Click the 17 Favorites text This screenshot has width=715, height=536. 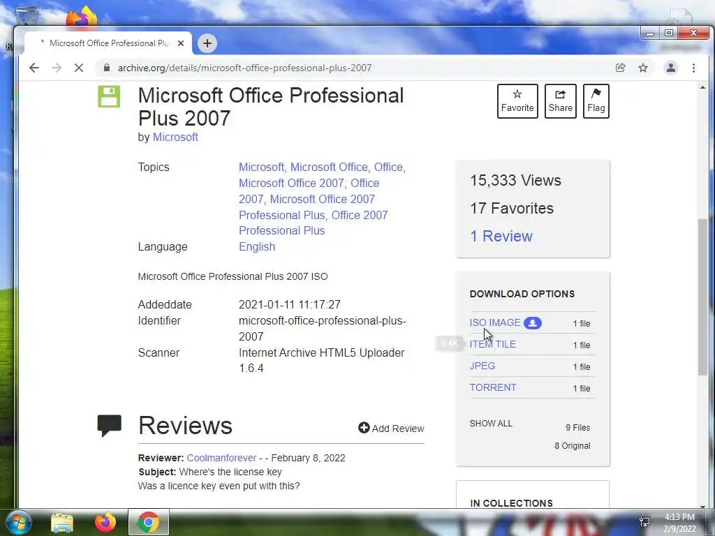pyautogui.click(x=512, y=208)
